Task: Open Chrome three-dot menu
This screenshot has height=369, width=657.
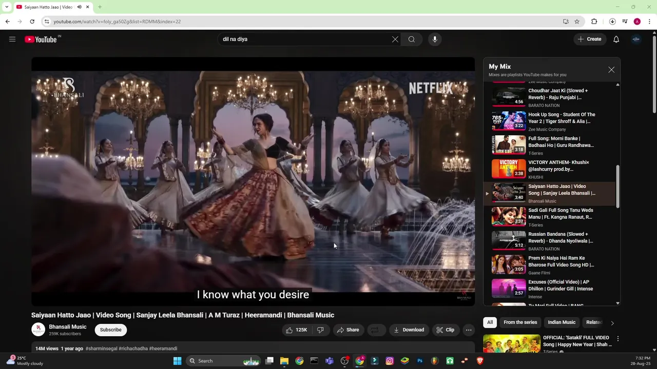Action: coord(650,22)
